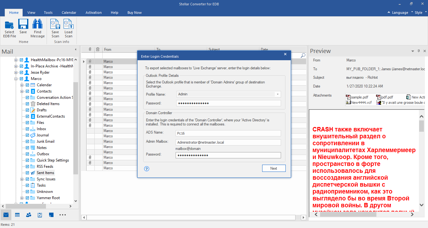Expand the Jesse Ryder mailbox node
The width and height of the screenshot is (428, 228).
[x=16, y=72]
